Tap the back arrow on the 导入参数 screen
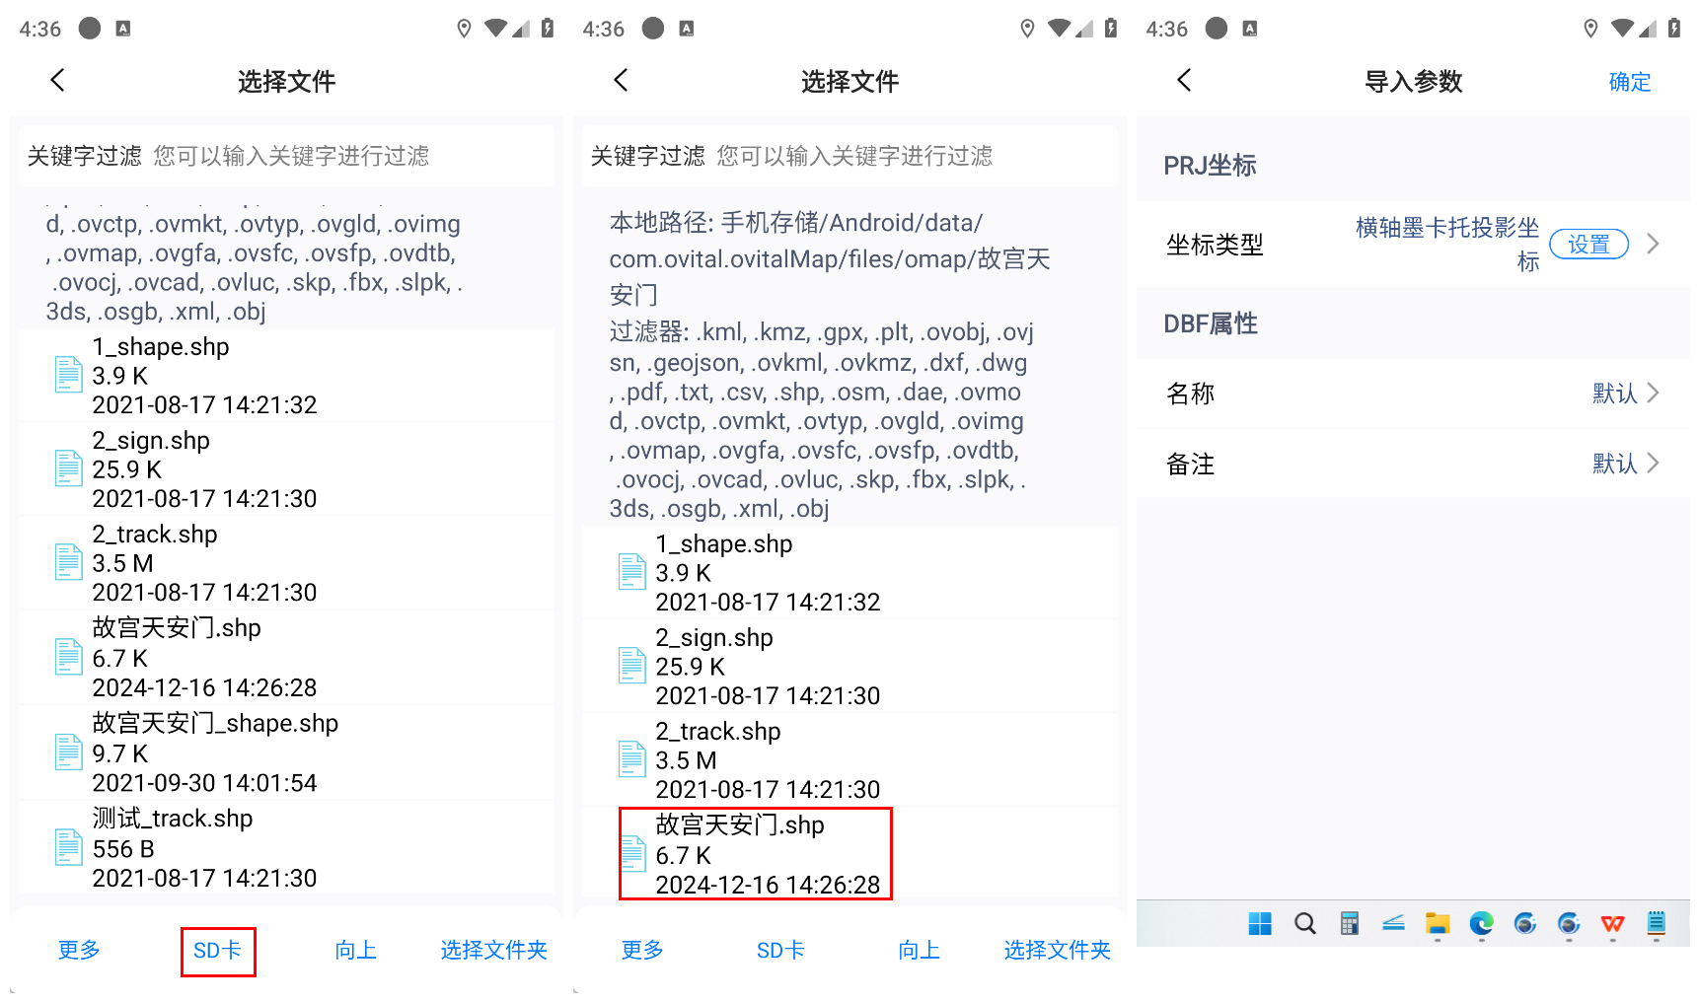The width and height of the screenshot is (1700, 1003). pyautogui.click(x=1184, y=81)
